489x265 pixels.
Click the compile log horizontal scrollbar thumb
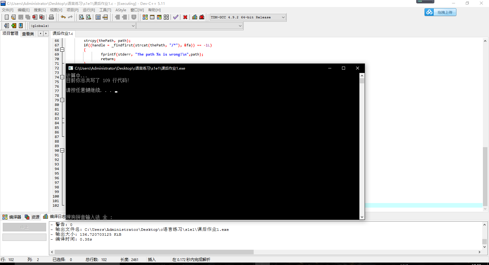[x=154, y=252]
